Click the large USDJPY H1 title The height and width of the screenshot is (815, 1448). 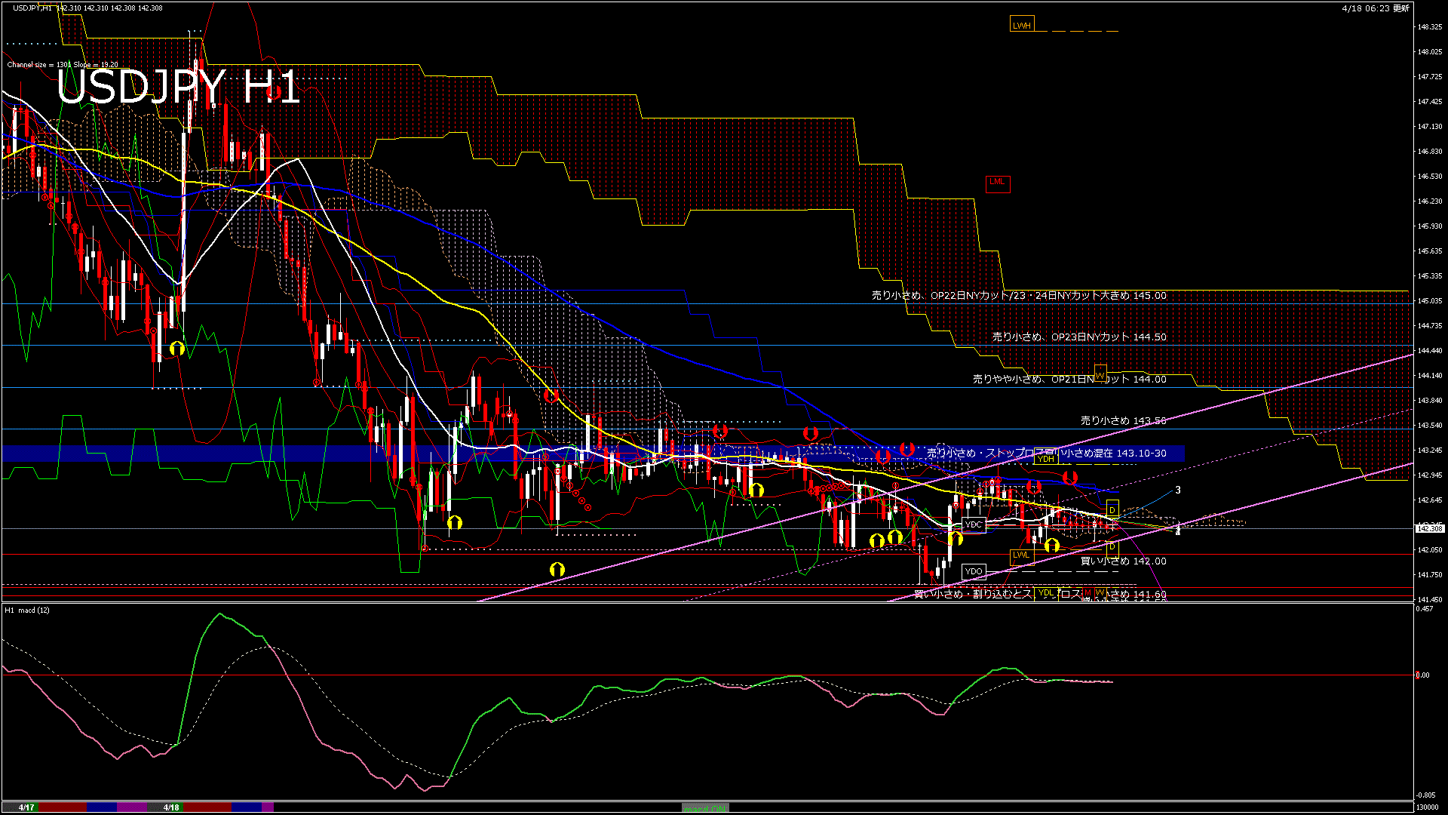point(178,88)
